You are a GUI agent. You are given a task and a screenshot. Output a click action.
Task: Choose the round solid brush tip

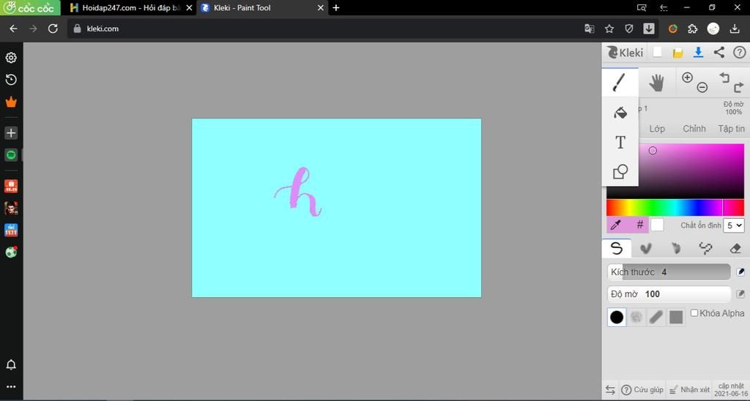click(617, 317)
